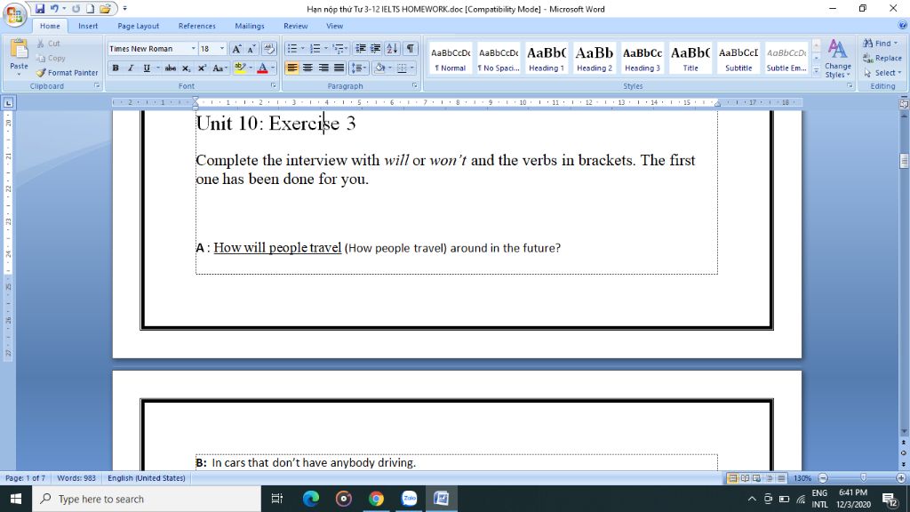This screenshot has height=512, width=910.
Task: Zoom out with the minus button
Action: pos(823,478)
